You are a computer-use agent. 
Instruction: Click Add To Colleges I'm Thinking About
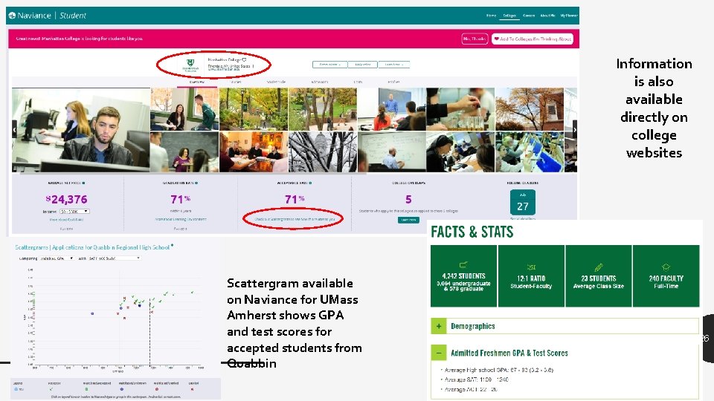[x=533, y=39]
